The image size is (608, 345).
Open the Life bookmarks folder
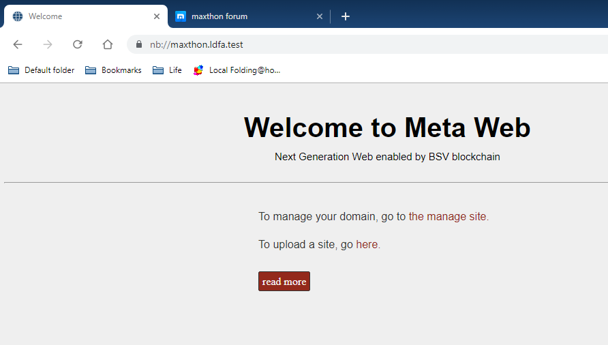coord(168,70)
